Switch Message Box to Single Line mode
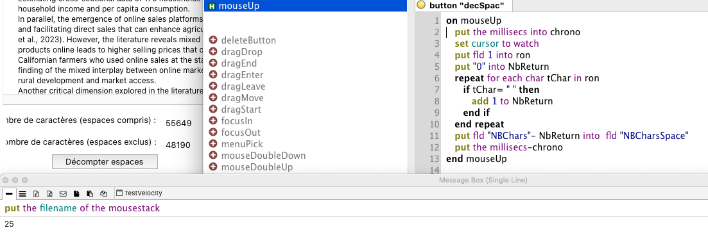708x235 pixels. tap(9, 193)
